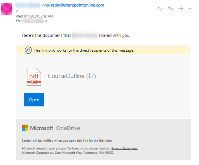The width and height of the screenshot is (199, 165).
Task: Click the yellow direct recipients notice banner
Action: (x=103, y=50)
